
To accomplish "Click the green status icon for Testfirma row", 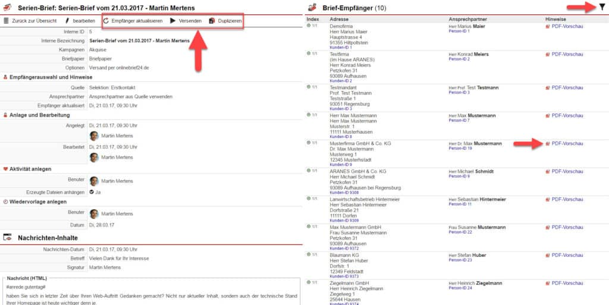I will tap(309, 54).
